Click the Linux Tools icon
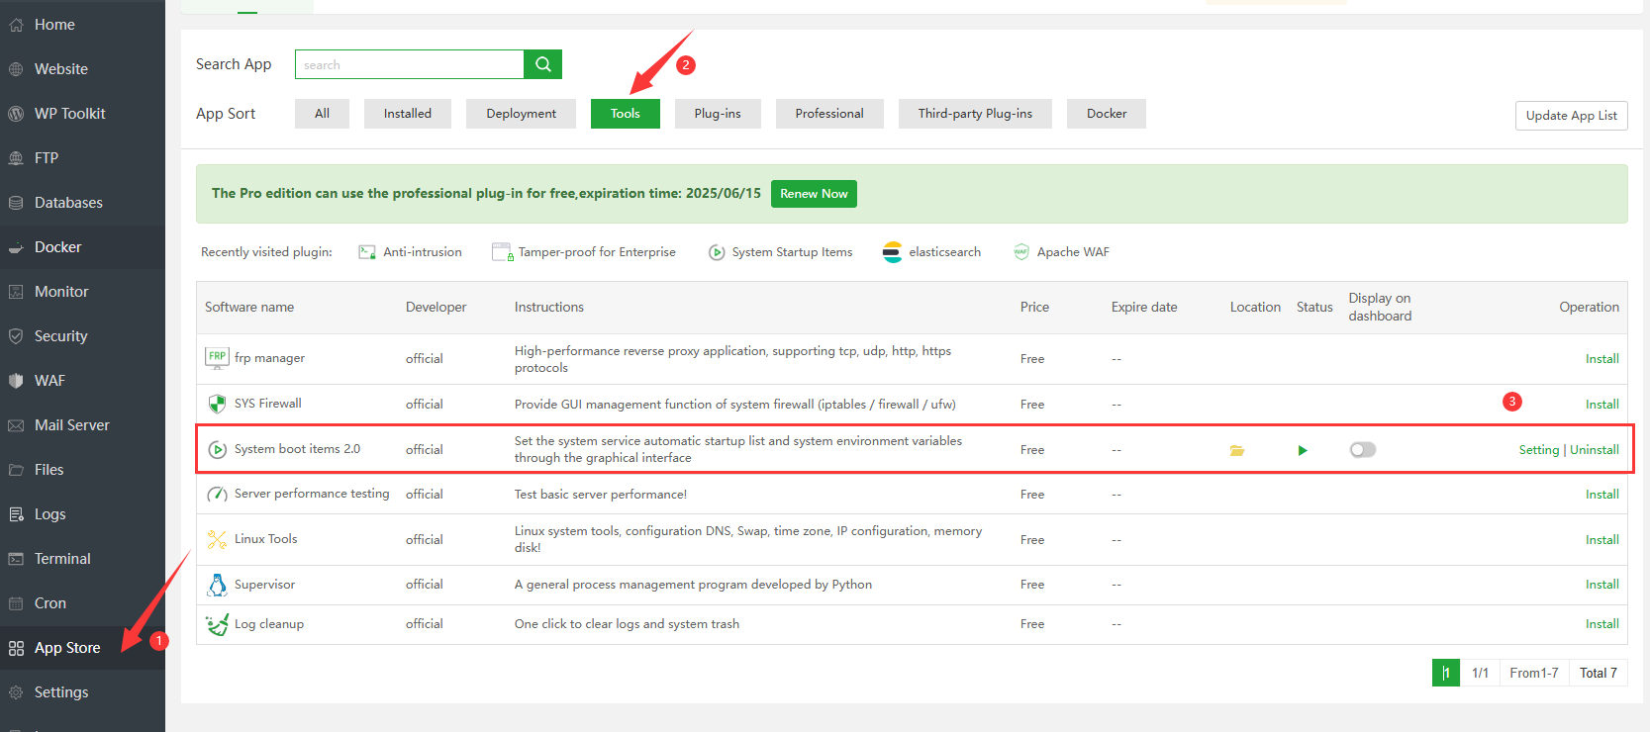 click(x=217, y=539)
